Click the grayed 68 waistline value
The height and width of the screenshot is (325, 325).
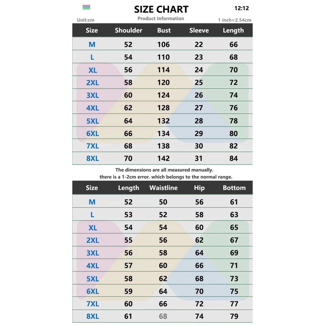[163, 316]
